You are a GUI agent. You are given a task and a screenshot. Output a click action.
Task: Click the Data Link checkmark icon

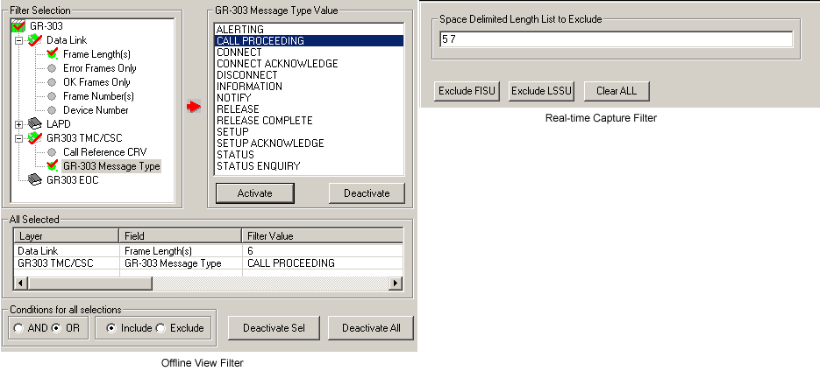coord(34,39)
